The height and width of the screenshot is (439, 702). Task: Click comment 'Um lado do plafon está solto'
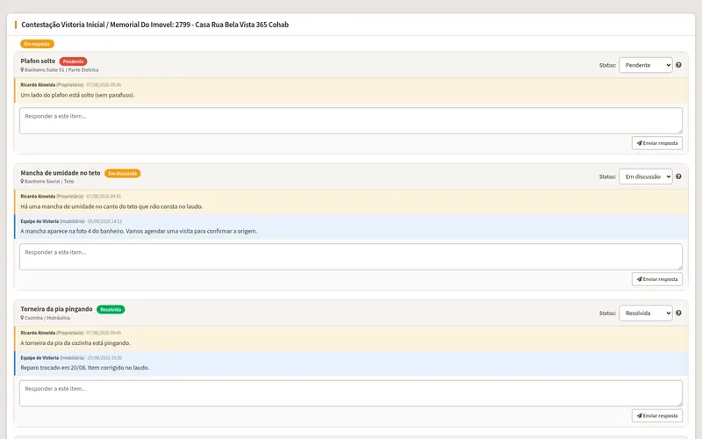[x=77, y=95]
